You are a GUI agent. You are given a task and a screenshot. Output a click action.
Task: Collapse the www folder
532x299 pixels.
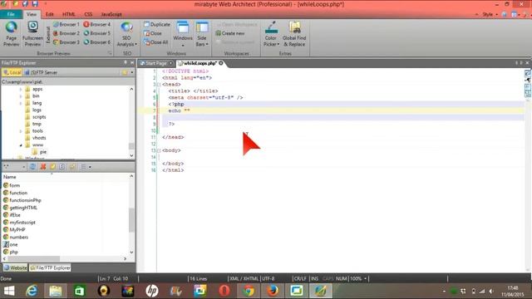click(21, 145)
